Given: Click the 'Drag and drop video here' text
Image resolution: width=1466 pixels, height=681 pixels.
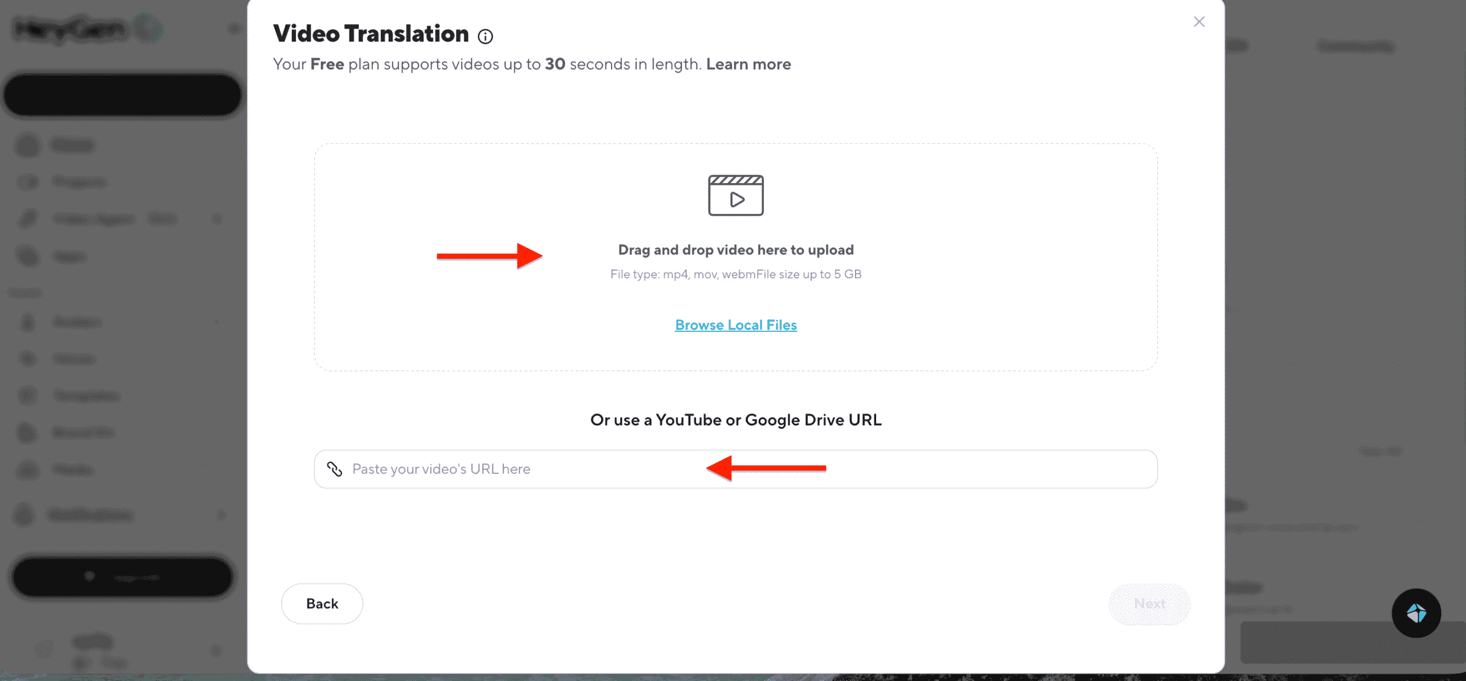Looking at the screenshot, I should pos(735,250).
